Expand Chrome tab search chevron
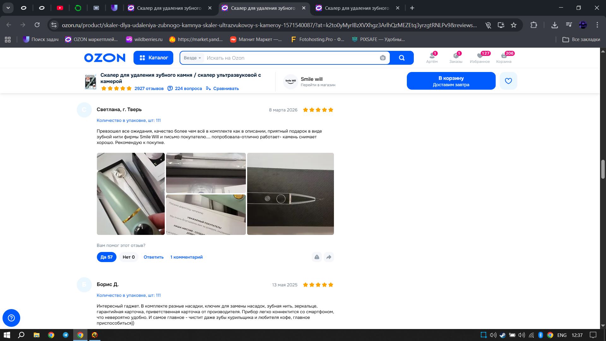 (8, 8)
